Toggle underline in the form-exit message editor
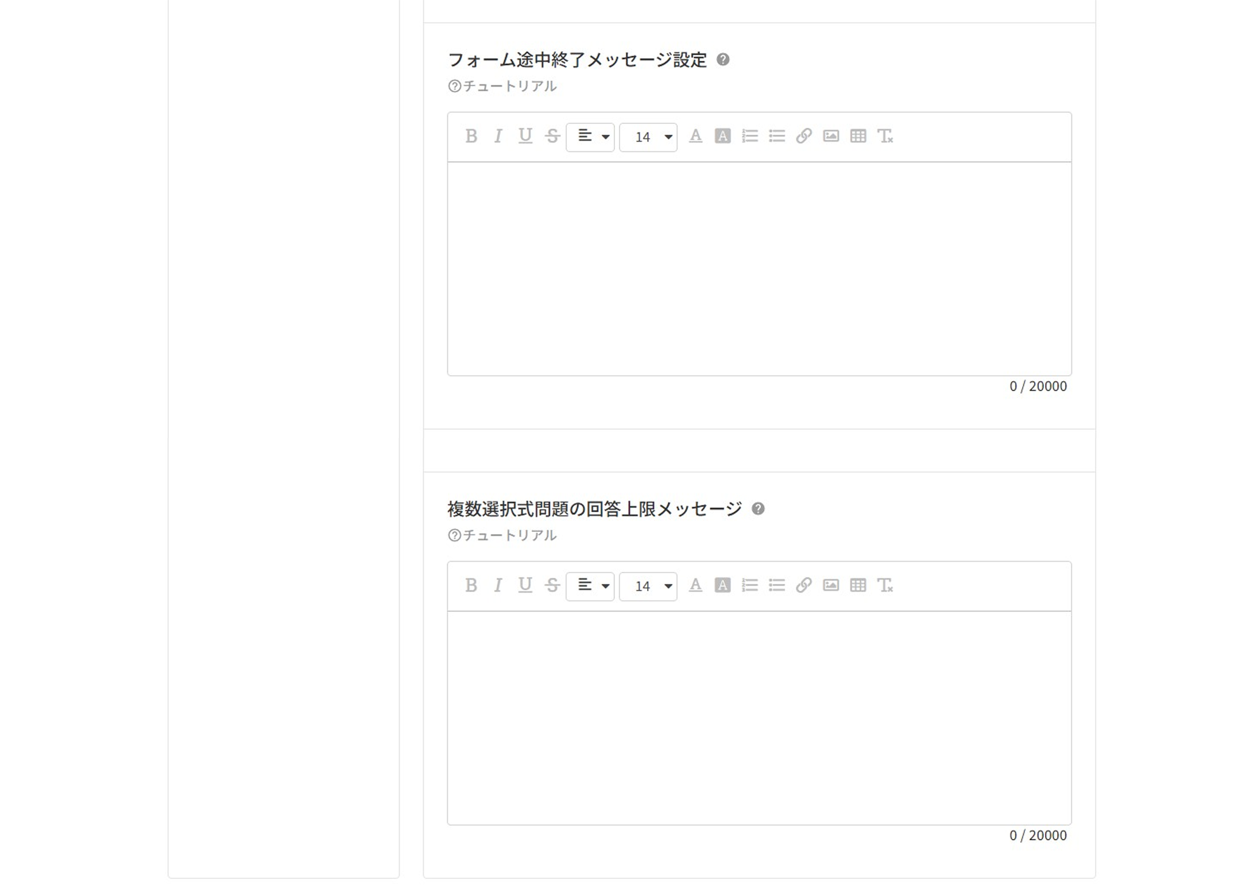 coord(525,137)
